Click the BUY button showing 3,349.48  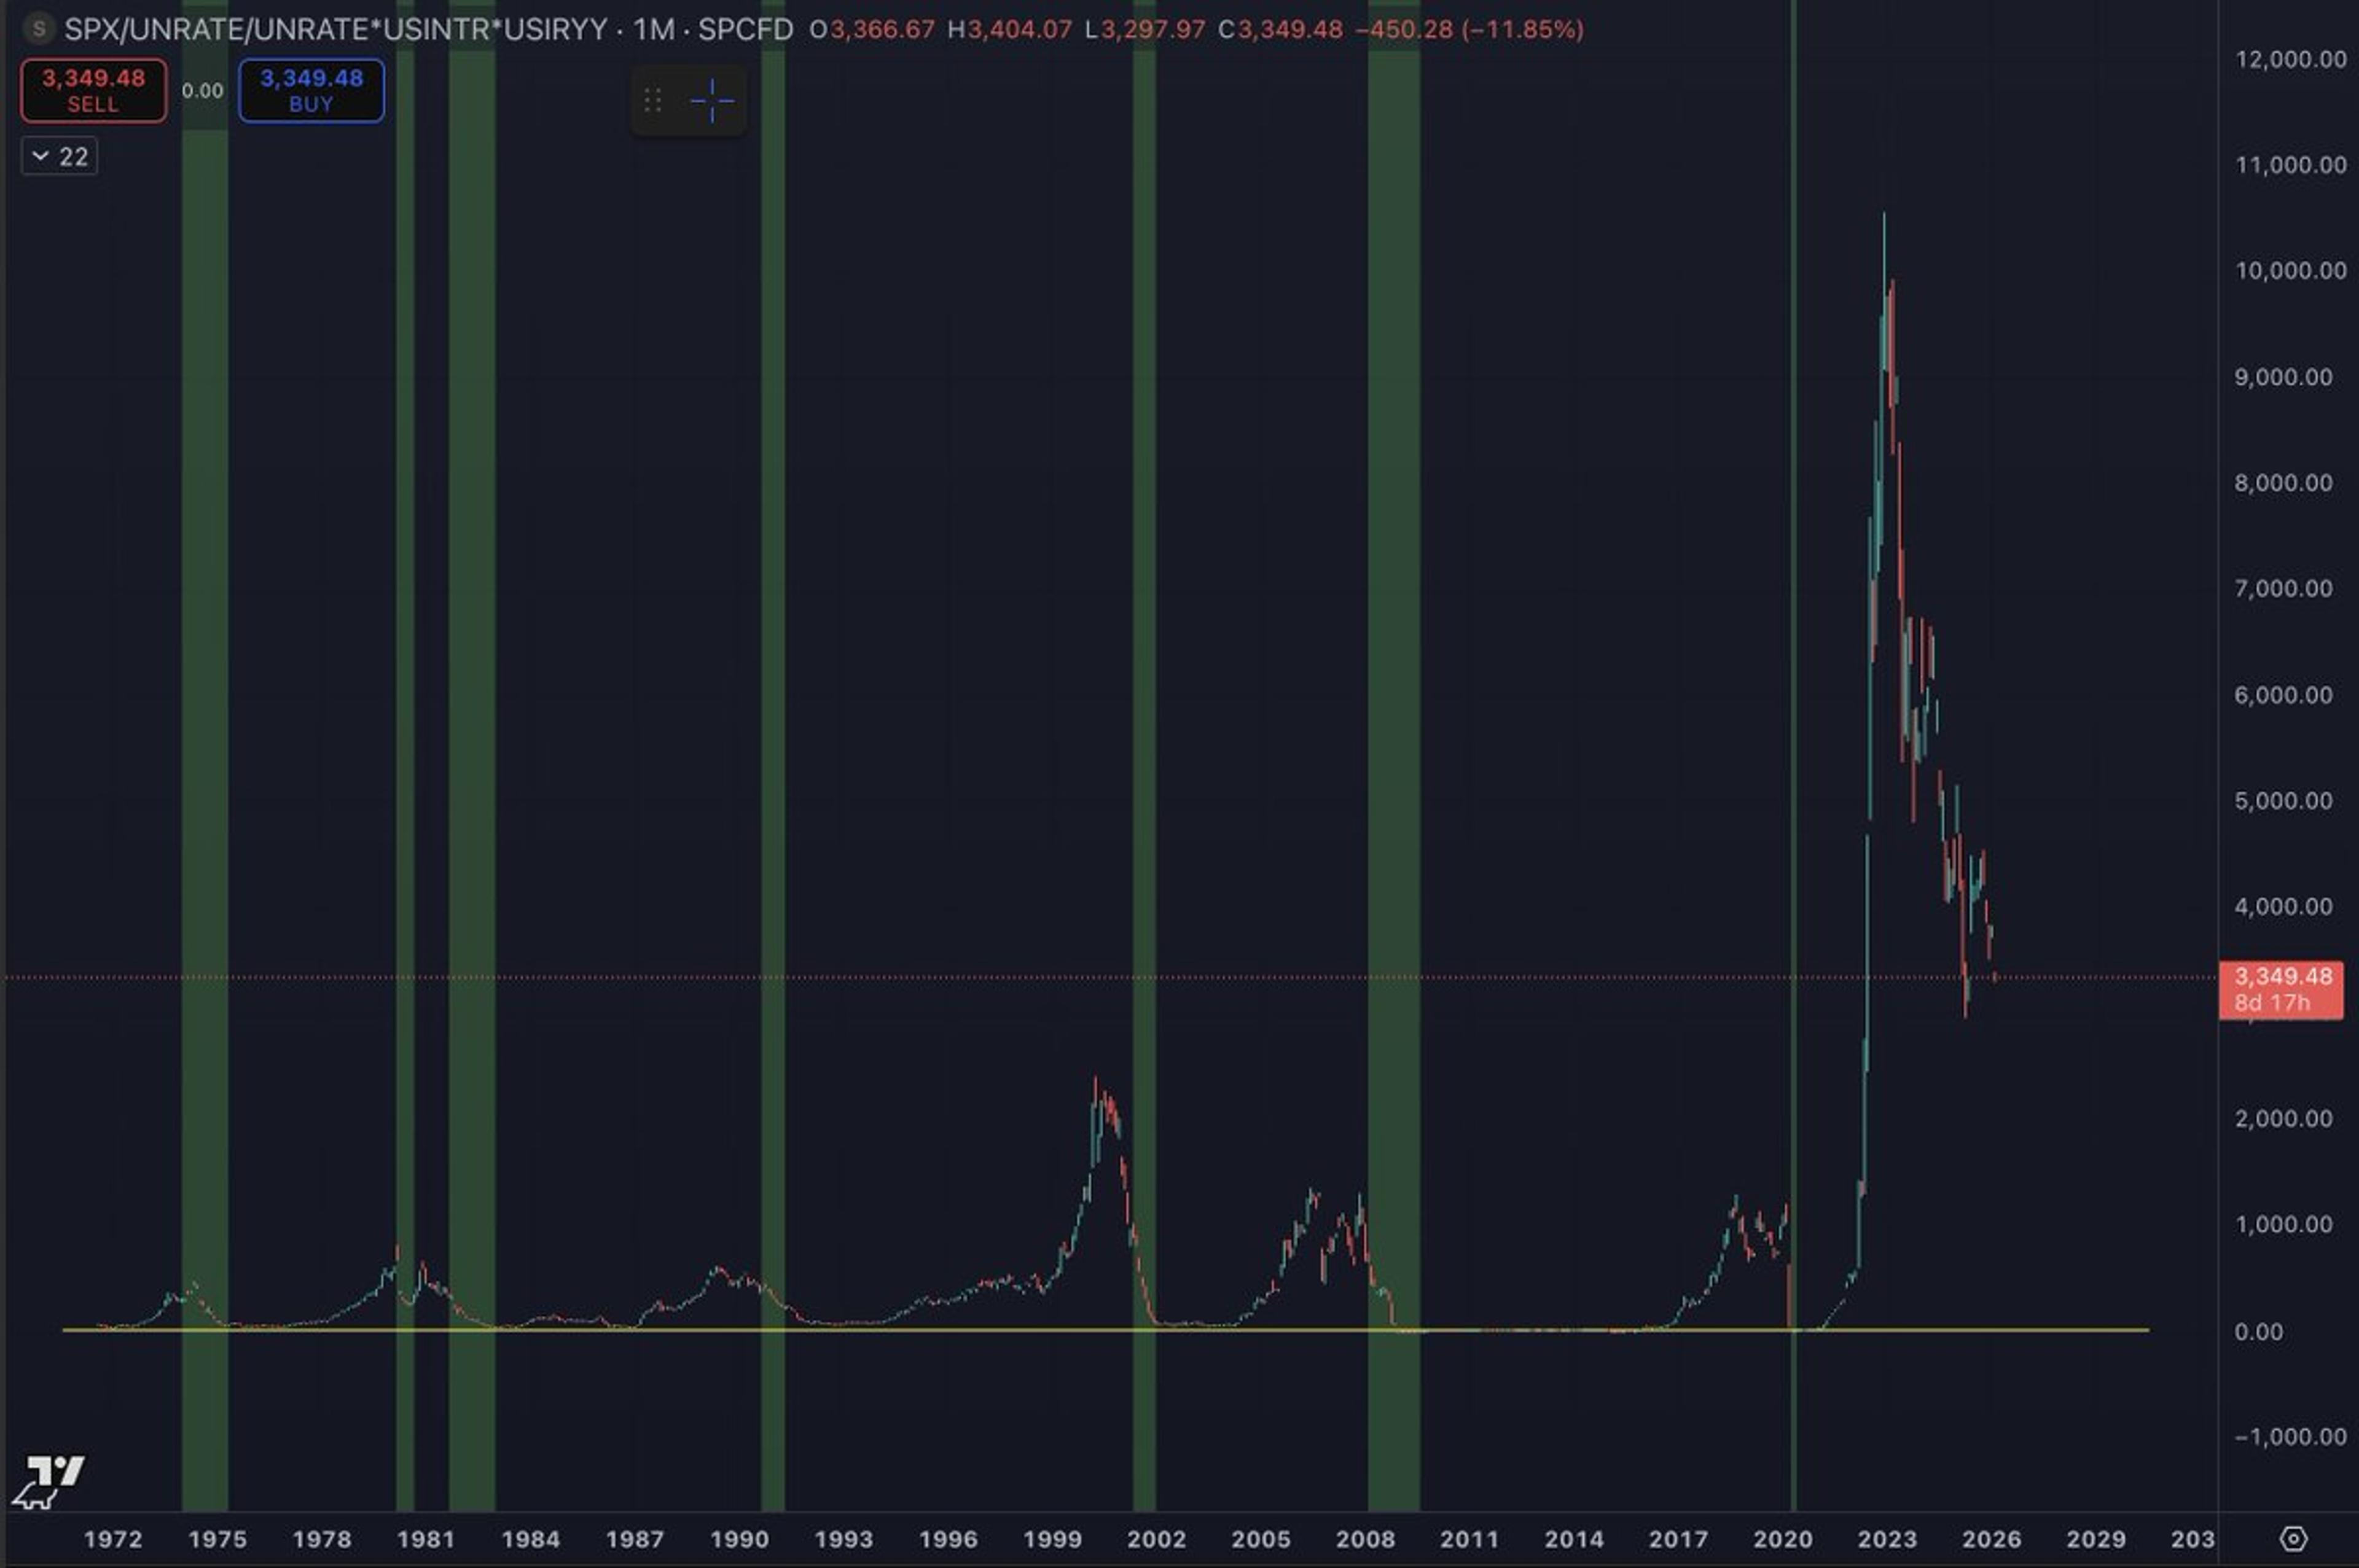pyautogui.click(x=311, y=90)
